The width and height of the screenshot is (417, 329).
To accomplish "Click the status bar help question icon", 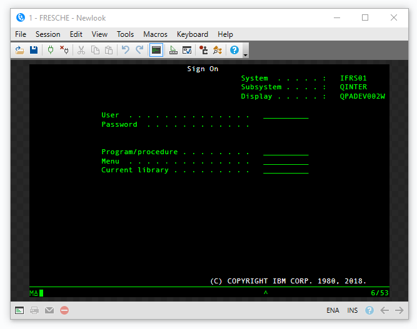I will 369,310.
